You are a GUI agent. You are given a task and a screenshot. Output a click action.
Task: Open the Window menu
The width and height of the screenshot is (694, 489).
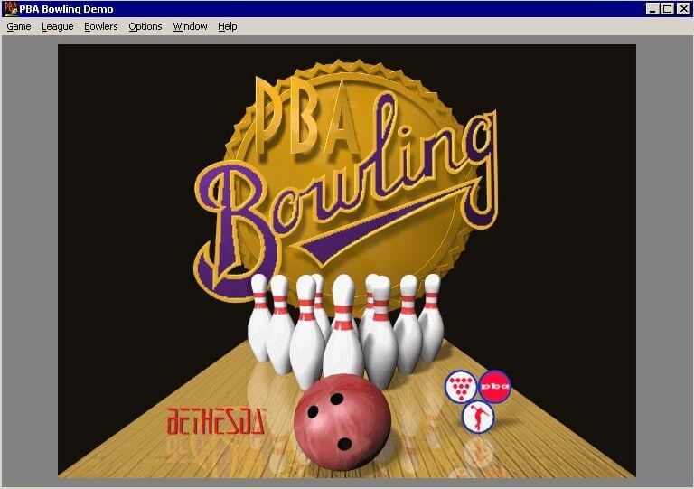190,26
